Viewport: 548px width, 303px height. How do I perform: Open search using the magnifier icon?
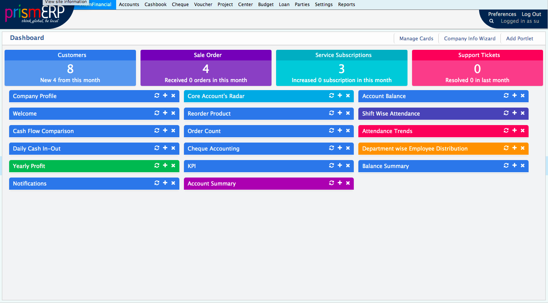[491, 21]
